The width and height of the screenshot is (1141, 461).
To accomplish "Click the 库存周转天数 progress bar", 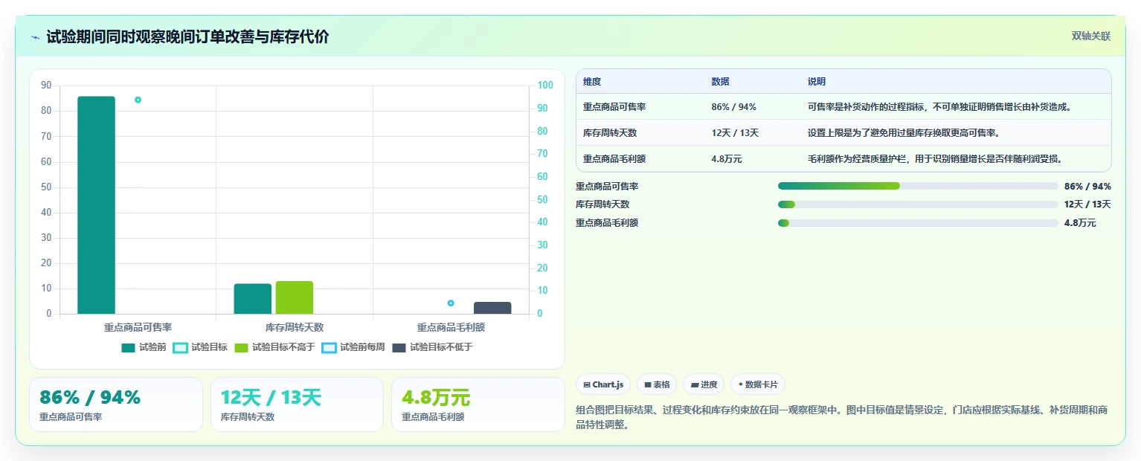I will [918, 204].
